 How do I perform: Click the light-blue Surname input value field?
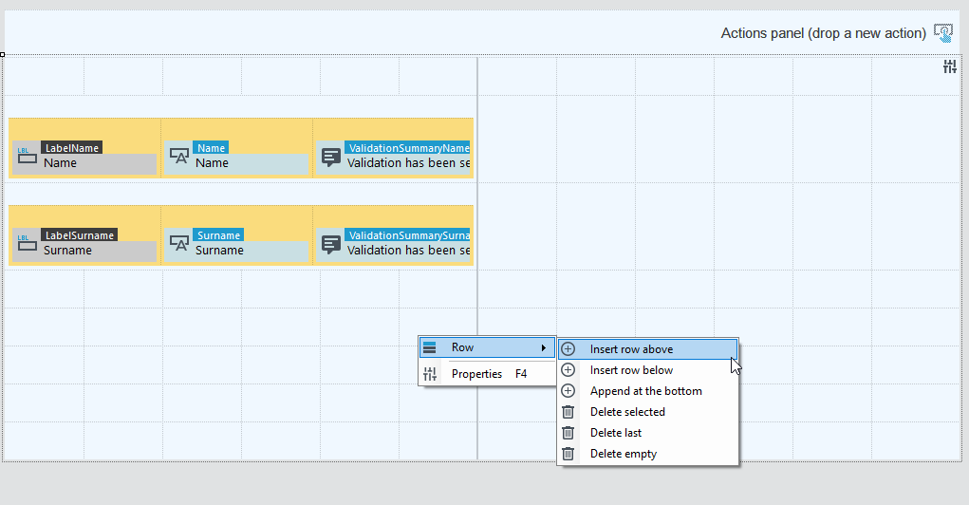(x=251, y=251)
